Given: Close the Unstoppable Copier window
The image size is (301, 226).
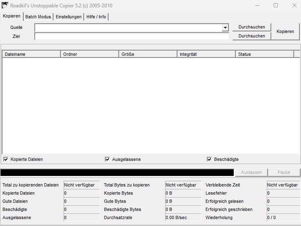Looking at the screenshot, I should pos(294,5).
